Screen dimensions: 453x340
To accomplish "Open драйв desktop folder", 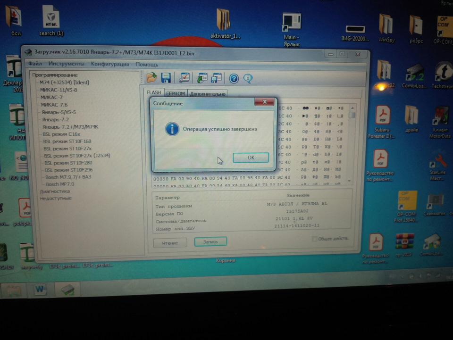I will pos(411,119).
